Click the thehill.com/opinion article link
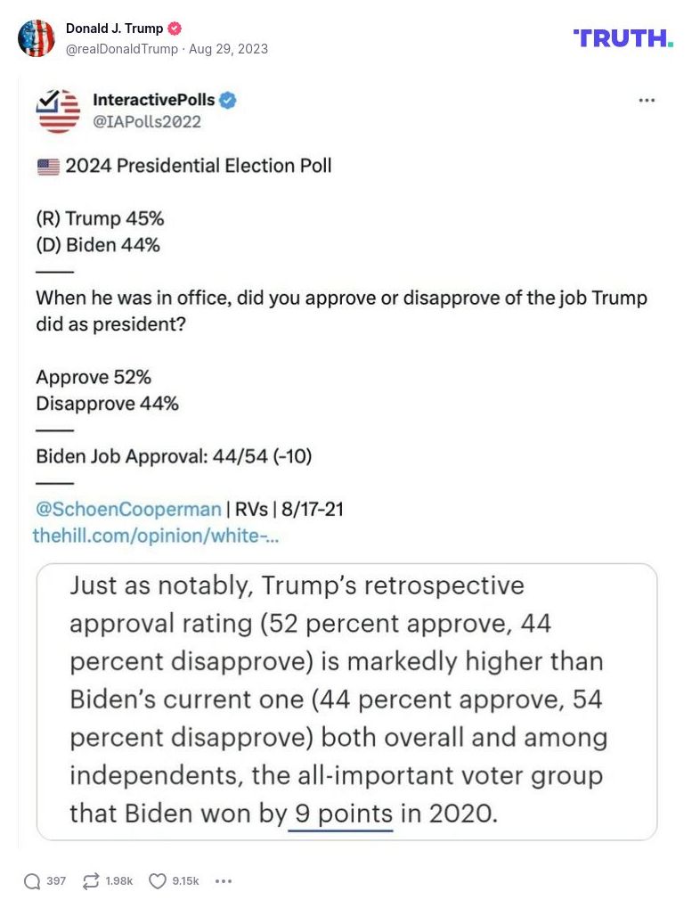 click(x=156, y=536)
